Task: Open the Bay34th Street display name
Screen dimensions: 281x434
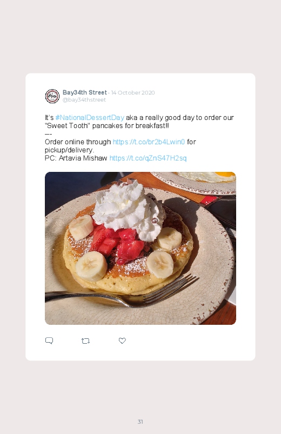Action: 85,92
